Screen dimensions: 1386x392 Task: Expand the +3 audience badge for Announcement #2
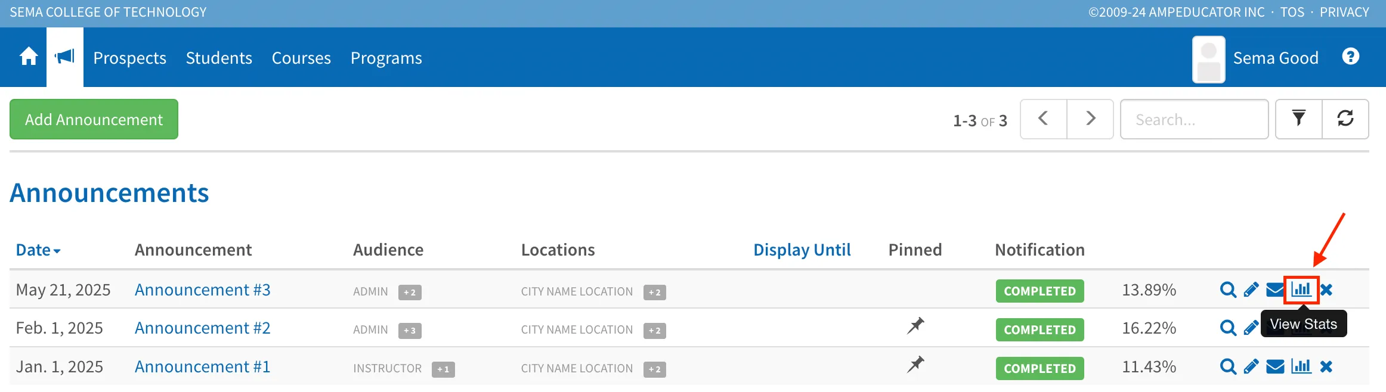(410, 331)
